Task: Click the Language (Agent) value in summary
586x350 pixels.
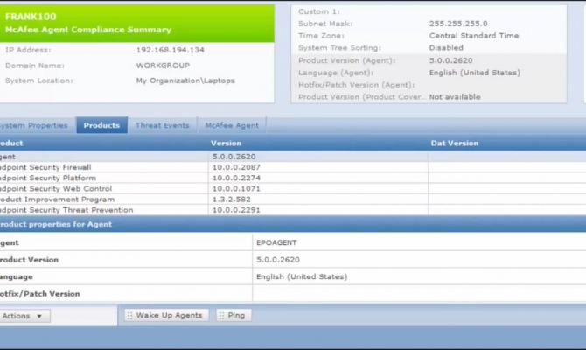Action: tap(475, 73)
